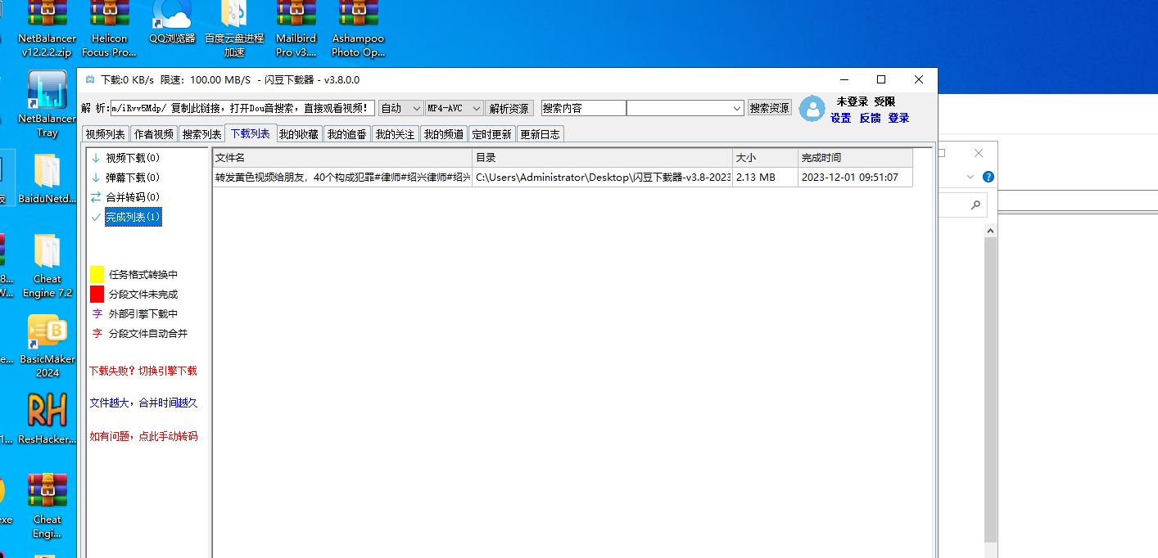1158x558 pixels.
Task: Launch NetBalancer Tray shortcut
Action: point(47,105)
